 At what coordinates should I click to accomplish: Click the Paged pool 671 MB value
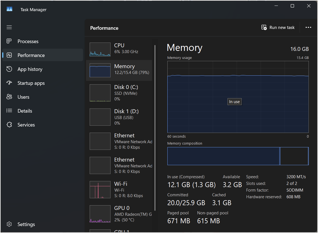tap(179, 221)
